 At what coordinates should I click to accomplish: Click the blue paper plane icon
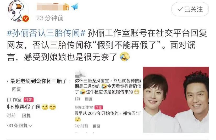tap(75, 6)
